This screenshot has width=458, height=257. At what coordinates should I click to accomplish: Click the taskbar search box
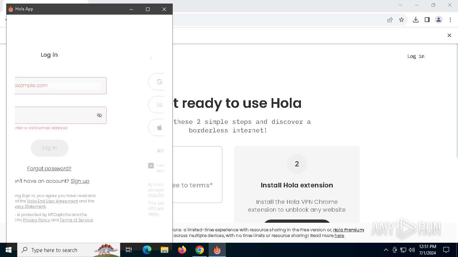point(69,250)
